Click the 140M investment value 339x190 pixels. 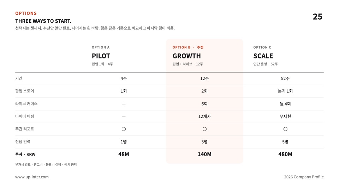[204, 154]
